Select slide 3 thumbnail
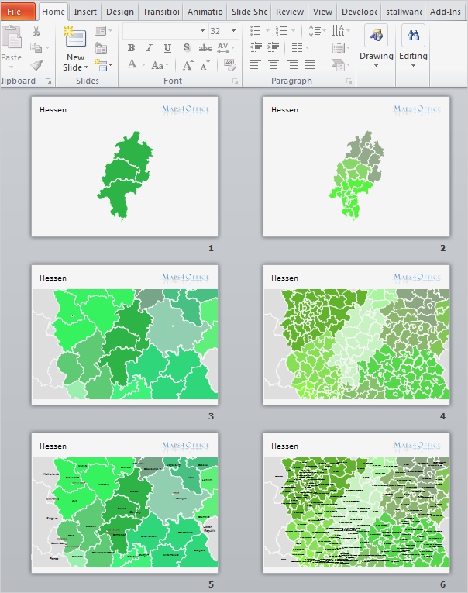Image resolution: width=468 pixels, height=593 pixels. coord(125,335)
